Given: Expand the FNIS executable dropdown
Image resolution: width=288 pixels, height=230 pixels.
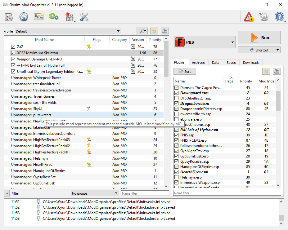Looking at the screenshot, I should pos(233,42).
